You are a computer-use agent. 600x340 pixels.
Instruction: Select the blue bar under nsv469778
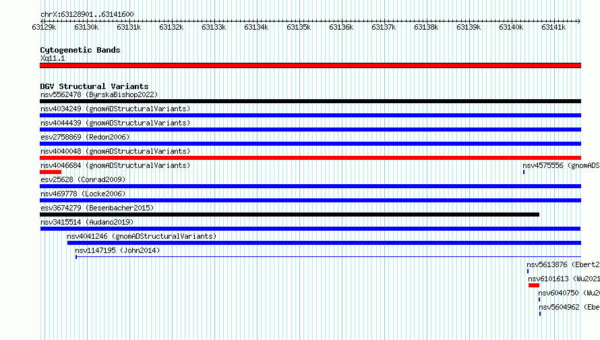click(x=310, y=200)
